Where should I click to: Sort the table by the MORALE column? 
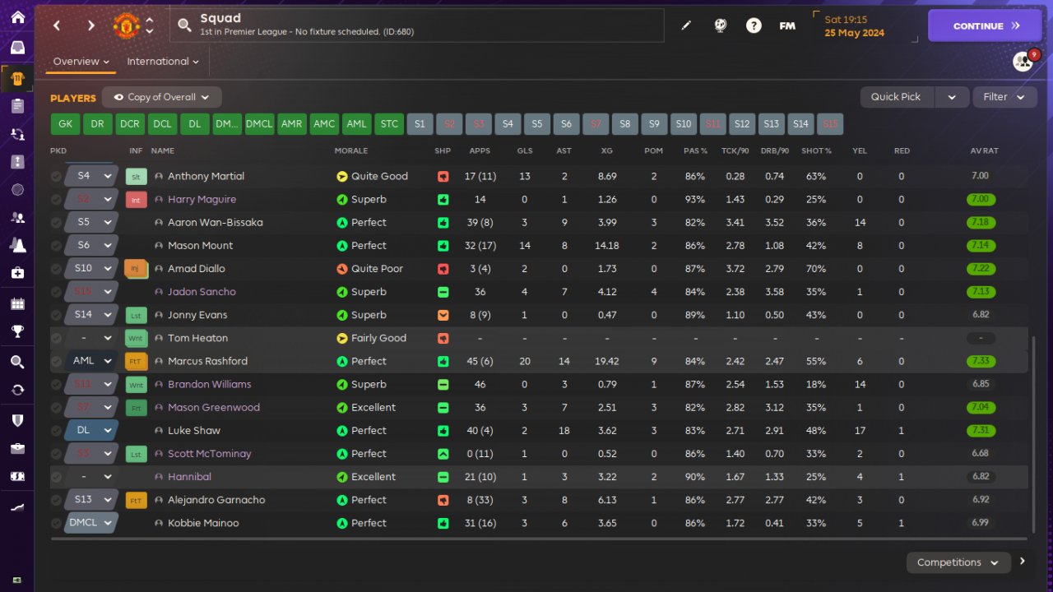click(351, 151)
